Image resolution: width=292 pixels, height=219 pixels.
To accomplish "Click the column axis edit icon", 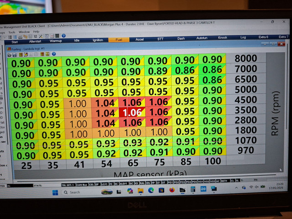I will [31, 54].
